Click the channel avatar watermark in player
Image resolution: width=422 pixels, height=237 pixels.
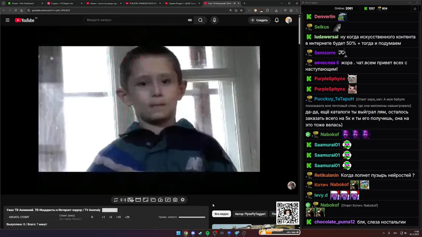(291, 185)
